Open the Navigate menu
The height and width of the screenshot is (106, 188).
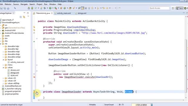(24, 4)
